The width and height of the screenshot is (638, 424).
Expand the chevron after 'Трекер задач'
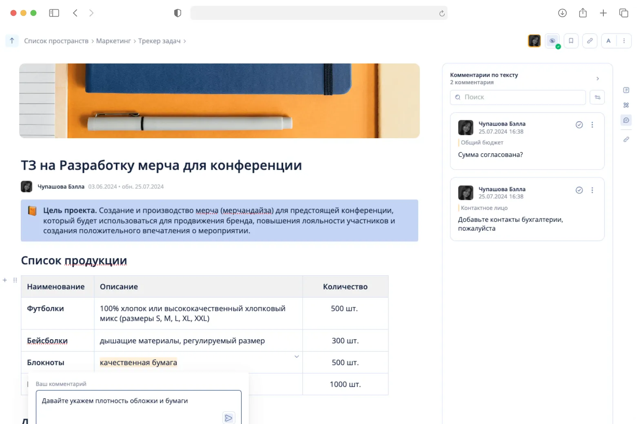pyautogui.click(x=185, y=41)
